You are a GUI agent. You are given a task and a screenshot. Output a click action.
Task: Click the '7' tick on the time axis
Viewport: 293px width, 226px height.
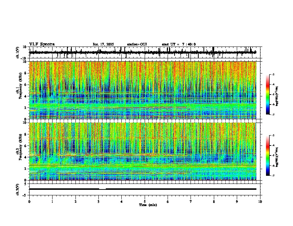[x=191, y=202]
